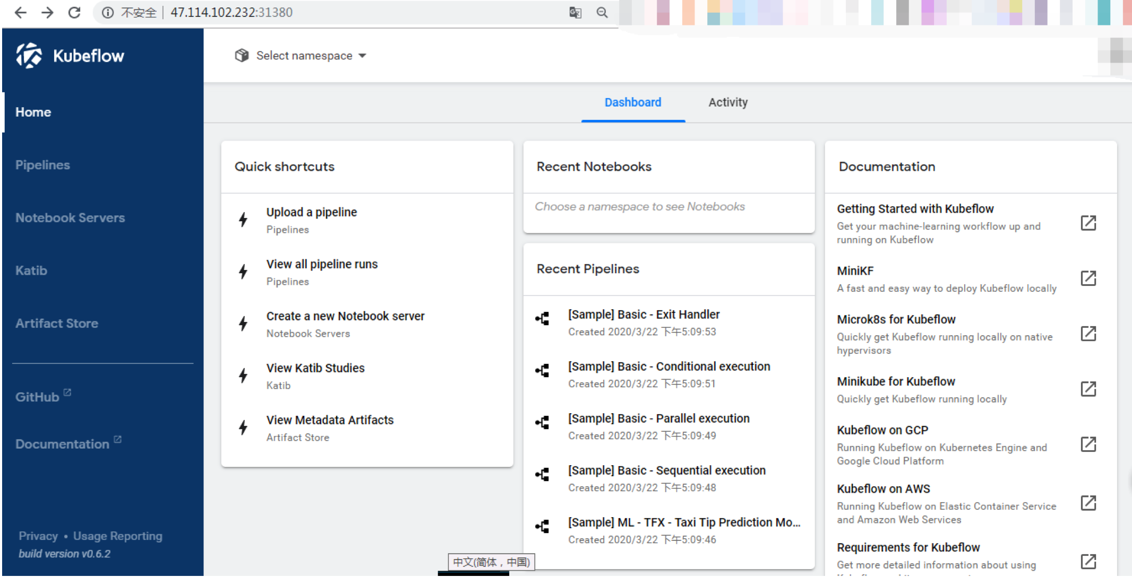Select the Dashboard tab

pos(633,102)
